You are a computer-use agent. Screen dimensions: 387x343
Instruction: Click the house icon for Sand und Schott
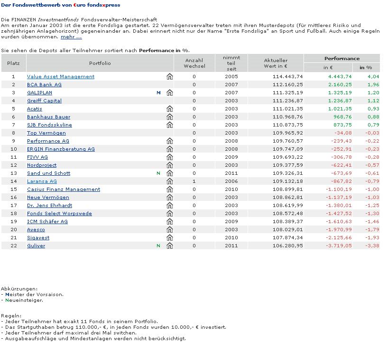pos(170,173)
